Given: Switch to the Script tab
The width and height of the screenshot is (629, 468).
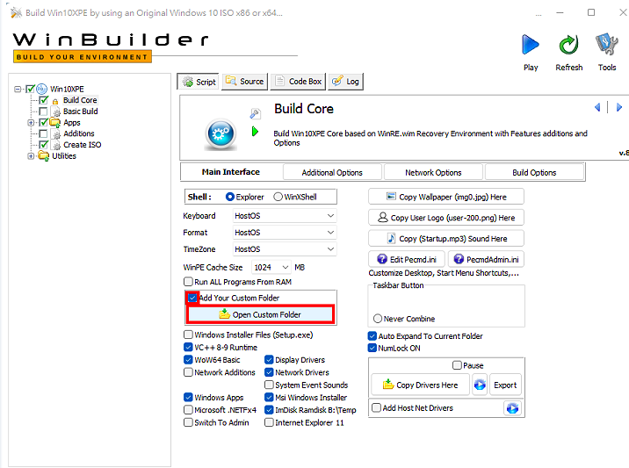Looking at the screenshot, I should 199,82.
